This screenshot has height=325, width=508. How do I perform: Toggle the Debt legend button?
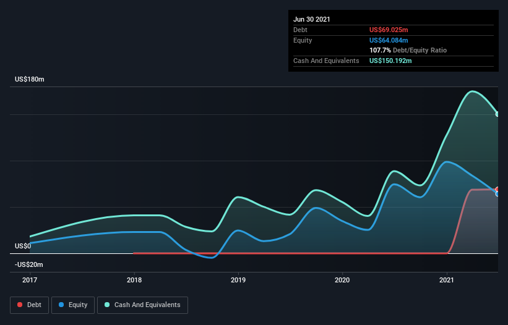29,305
